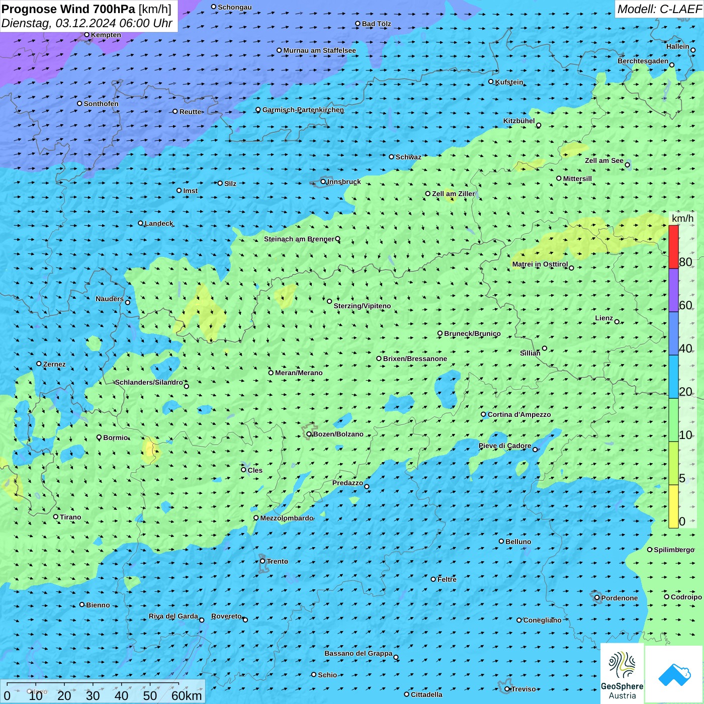
Task: Click the Kufstein city marker
Action: click(x=491, y=81)
